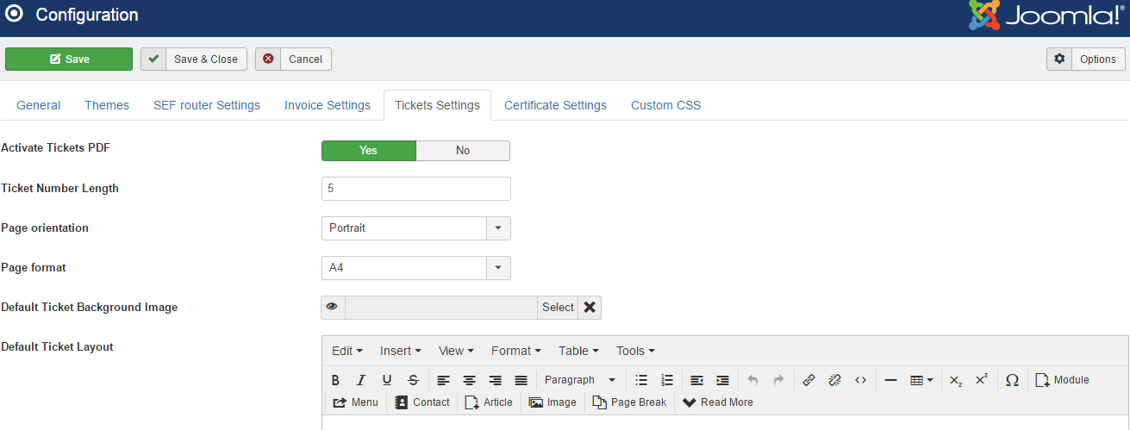Image resolution: width=1130 pixels, height=430 pixels.
Task: Preview background image with eye icon
Action: 332,308
